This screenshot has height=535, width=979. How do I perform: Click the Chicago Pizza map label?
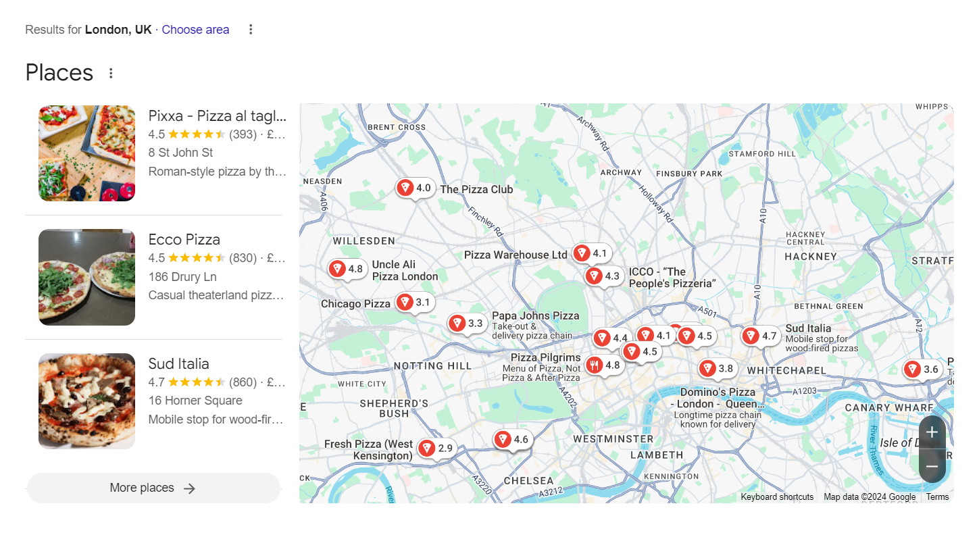coord(355,304)
